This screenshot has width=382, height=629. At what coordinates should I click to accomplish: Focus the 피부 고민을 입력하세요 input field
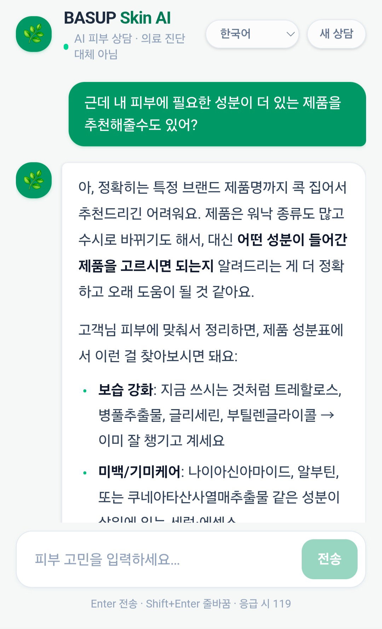159,559
